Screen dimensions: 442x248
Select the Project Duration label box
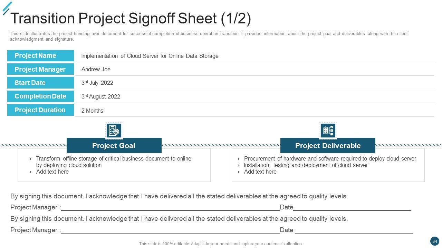tap(40, 110)
